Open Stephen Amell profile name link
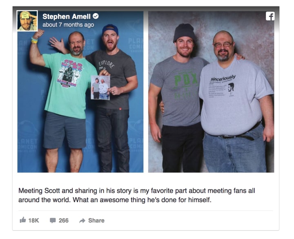This screenshot has width=294, height=239. 67,16
